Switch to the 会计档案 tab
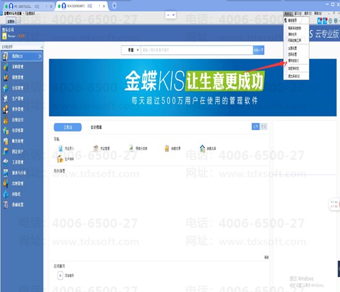 [96, 127]
